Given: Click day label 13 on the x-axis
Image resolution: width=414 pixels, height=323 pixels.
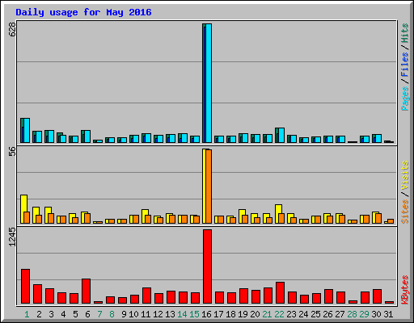Looking at the screenshot, I should coord(170,314).
